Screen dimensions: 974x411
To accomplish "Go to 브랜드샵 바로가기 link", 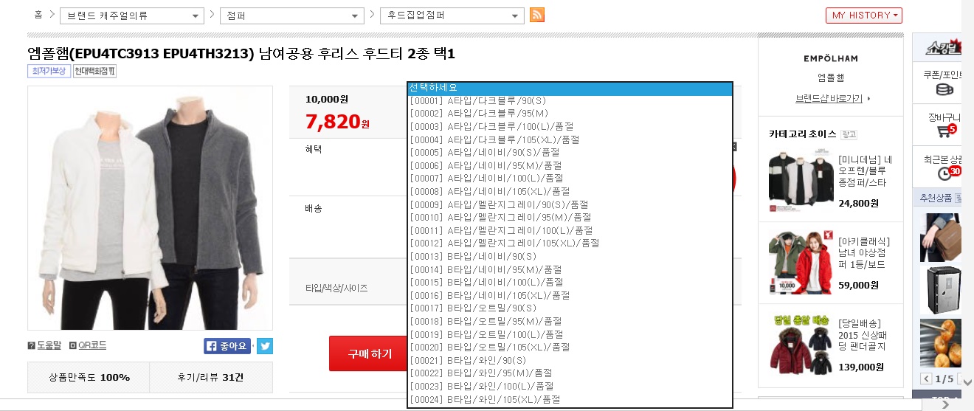I will point(829,98).
